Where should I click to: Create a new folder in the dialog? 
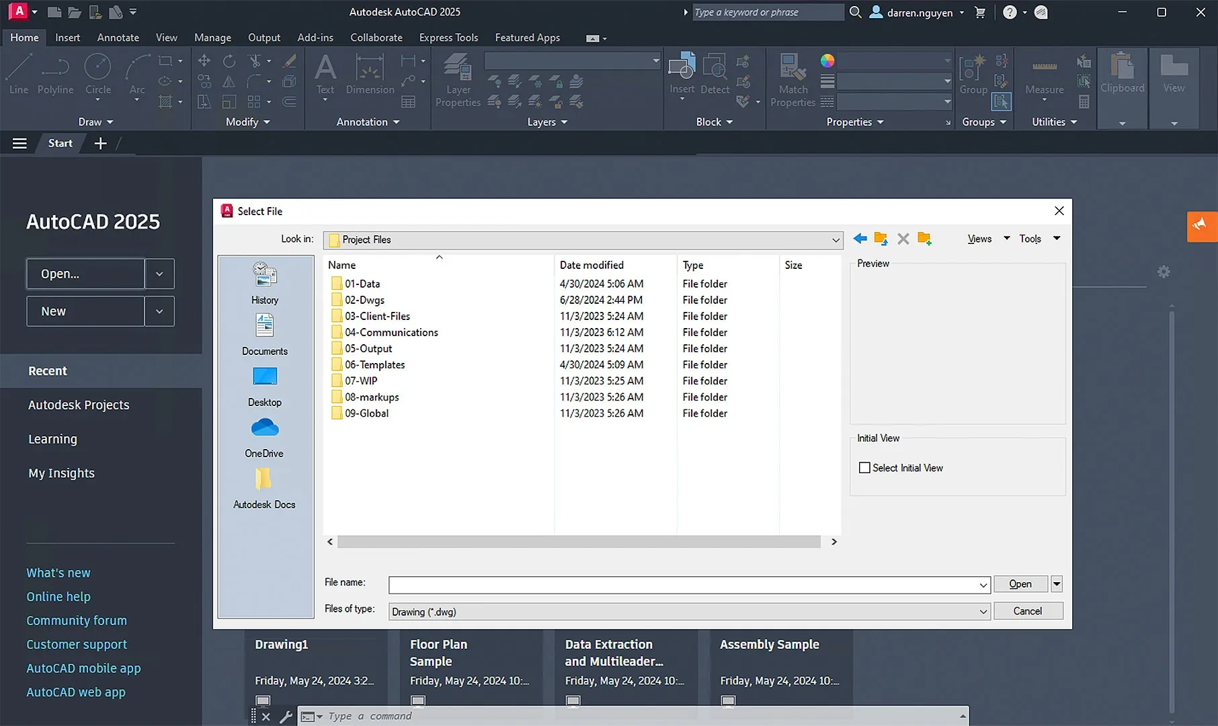point(924,239)
